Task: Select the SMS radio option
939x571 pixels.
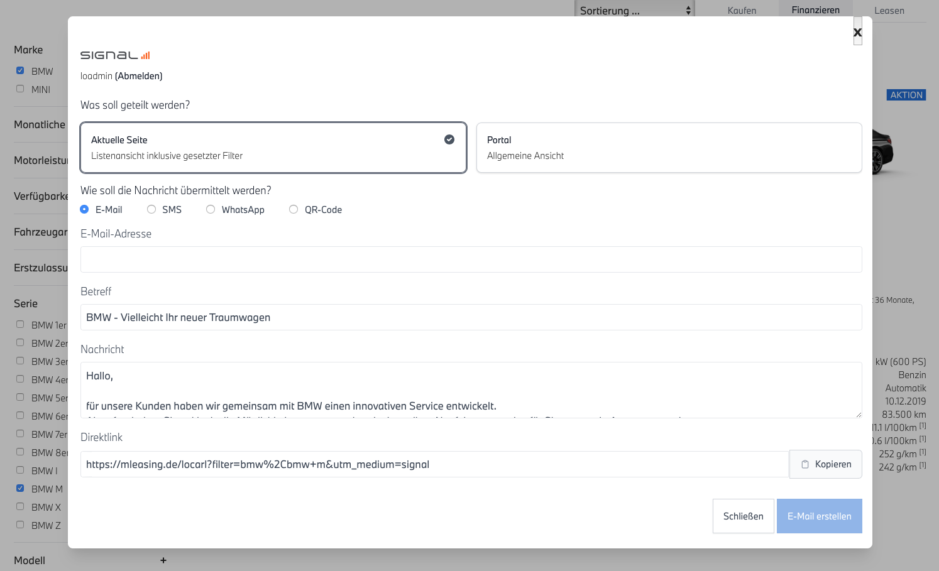Action: coord(151,210)
